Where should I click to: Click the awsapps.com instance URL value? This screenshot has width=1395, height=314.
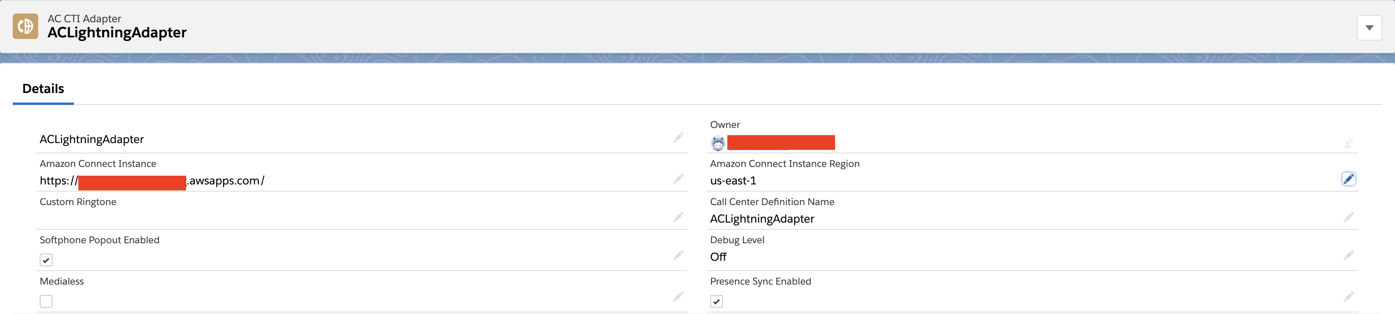pos(152,181)
